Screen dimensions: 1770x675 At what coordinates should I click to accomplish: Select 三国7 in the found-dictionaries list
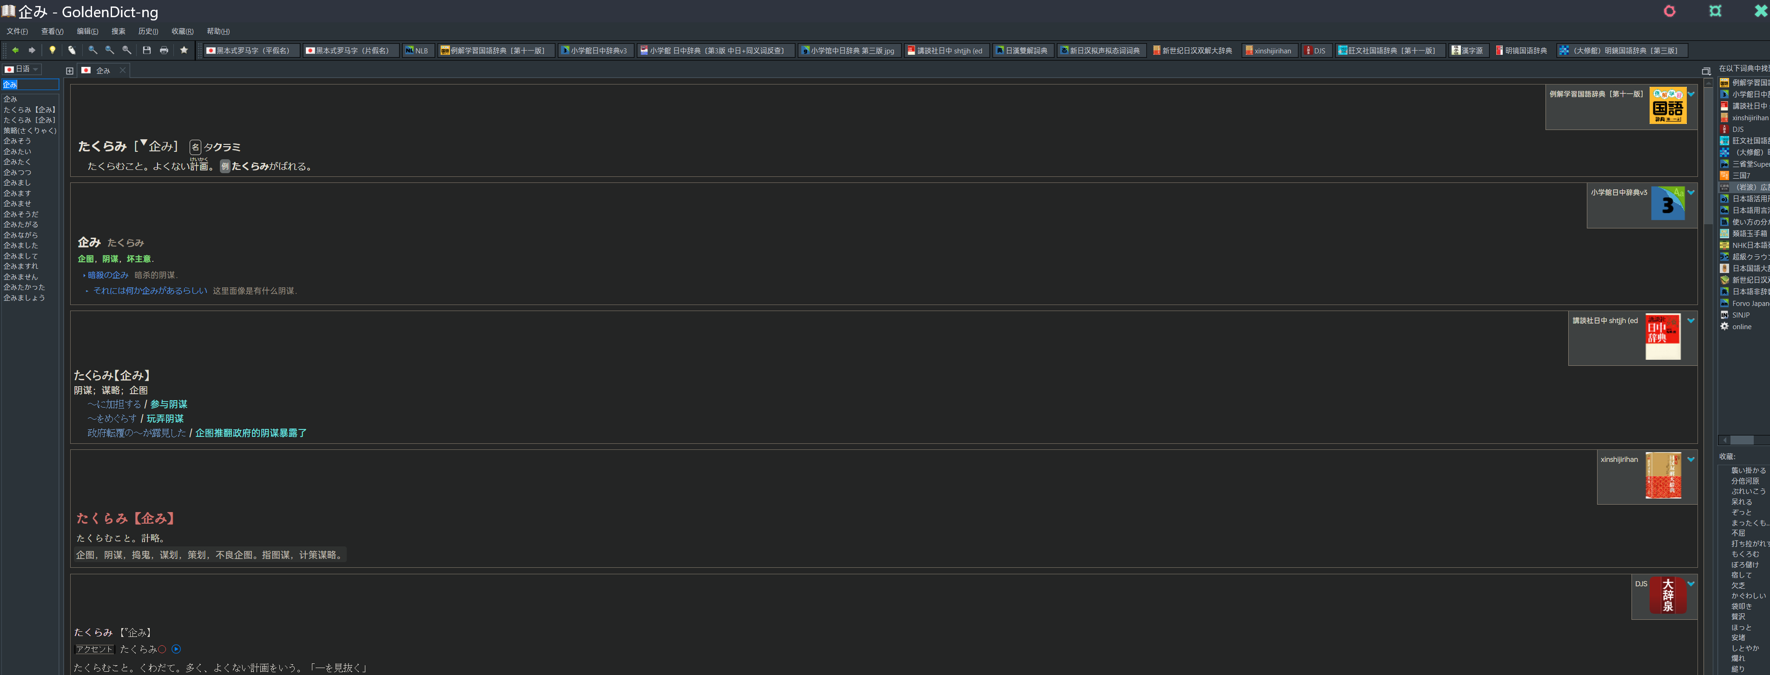click(x=1744, y=175)
